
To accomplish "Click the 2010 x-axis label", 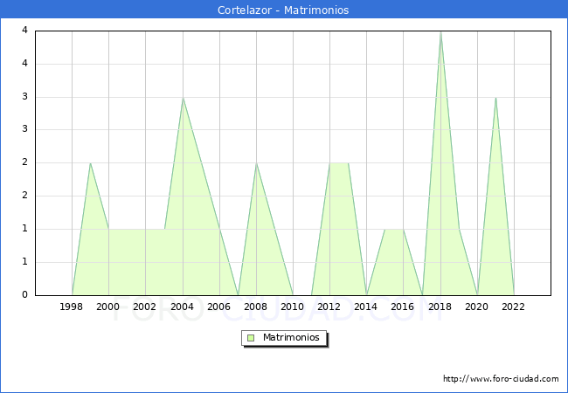I will 293,307.
